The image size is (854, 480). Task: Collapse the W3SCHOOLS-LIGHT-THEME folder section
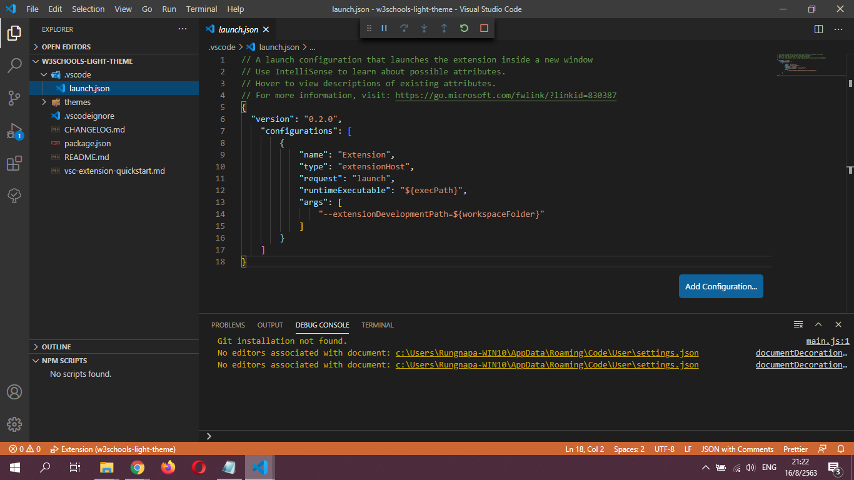114,61
